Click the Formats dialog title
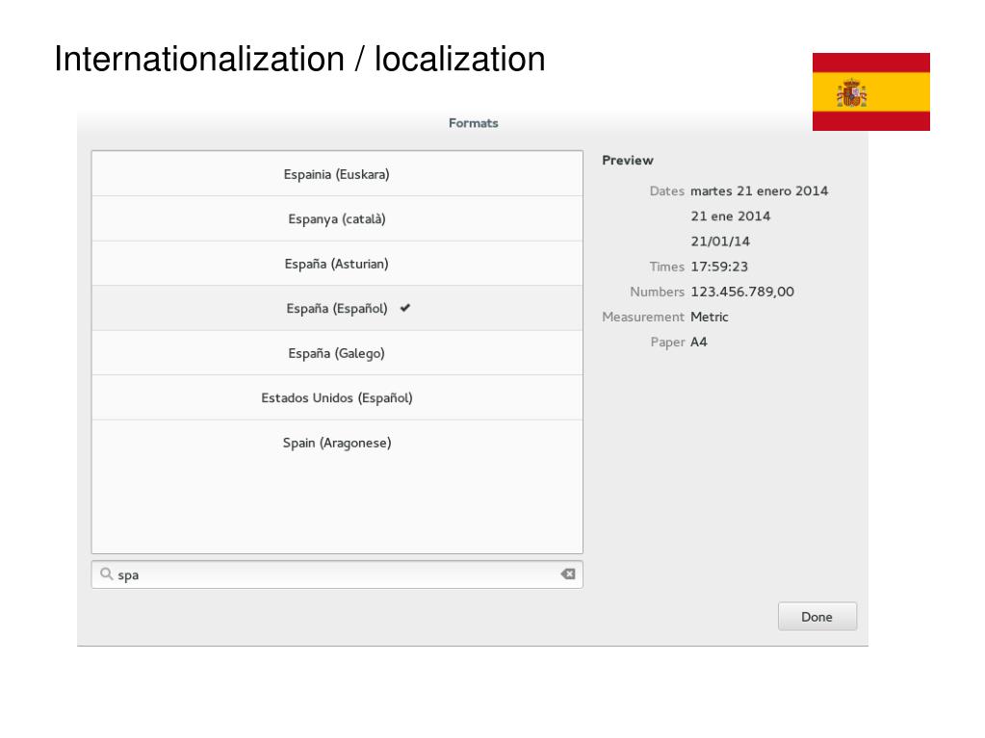 [x=473, y=123]
